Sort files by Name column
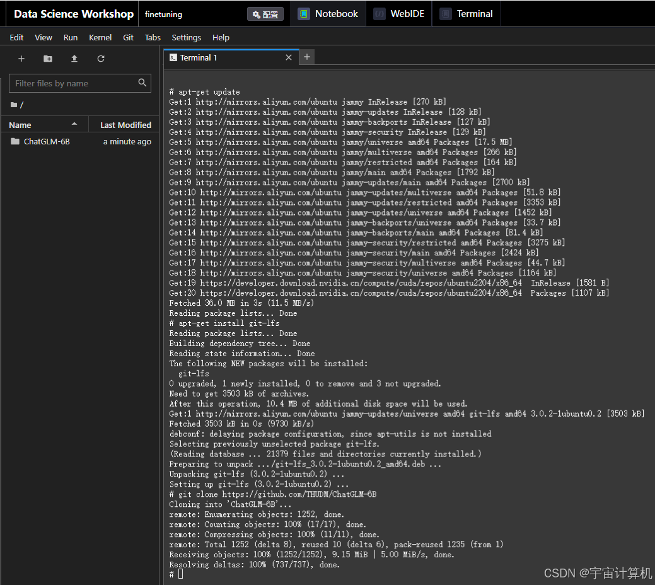 coord(44,125)
